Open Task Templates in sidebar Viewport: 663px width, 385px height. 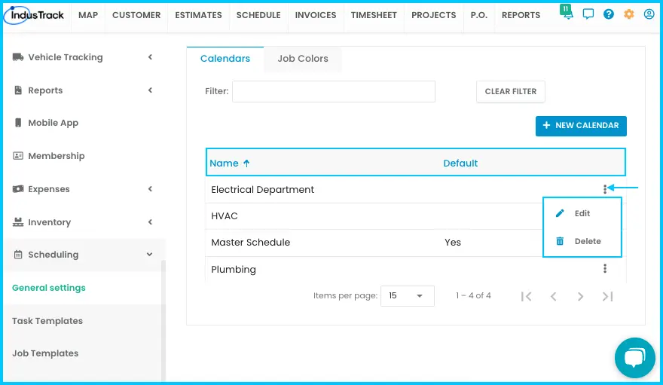[x=47, y=321]
